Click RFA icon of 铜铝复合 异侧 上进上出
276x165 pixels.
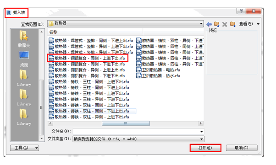click(51, 70)
